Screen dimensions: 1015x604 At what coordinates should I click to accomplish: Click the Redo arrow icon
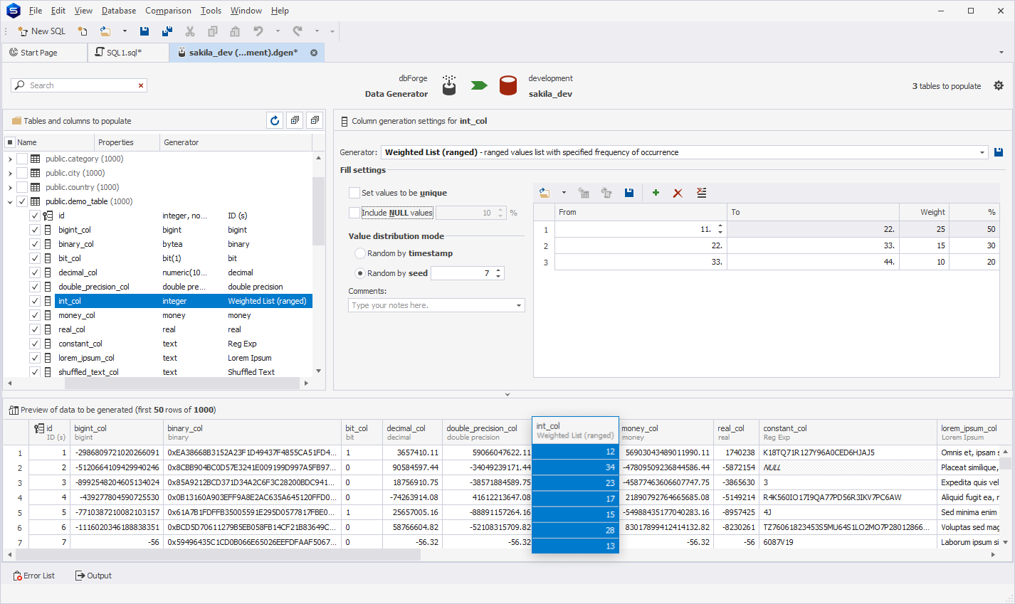pyautogui.click(x=298, y=31)
